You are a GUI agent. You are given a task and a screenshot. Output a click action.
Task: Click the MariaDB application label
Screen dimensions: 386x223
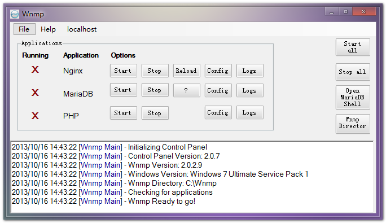point(78,94)
